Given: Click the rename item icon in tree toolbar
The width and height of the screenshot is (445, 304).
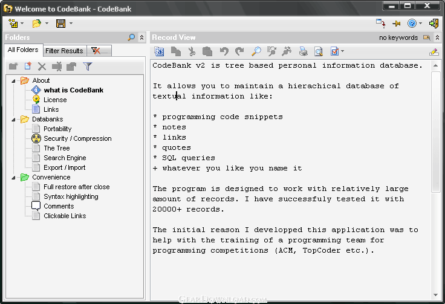Looking at the screenshot, I should point(57,66).
